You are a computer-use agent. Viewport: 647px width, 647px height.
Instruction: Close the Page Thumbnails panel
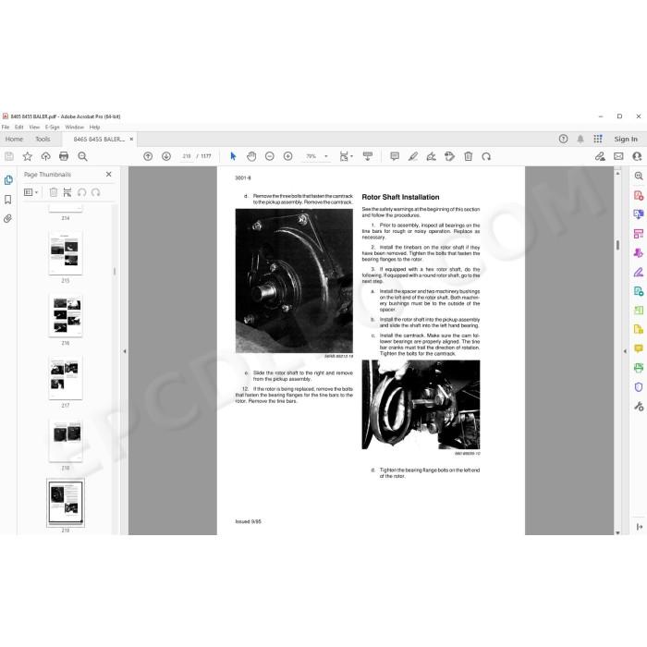tap(108, 174)
